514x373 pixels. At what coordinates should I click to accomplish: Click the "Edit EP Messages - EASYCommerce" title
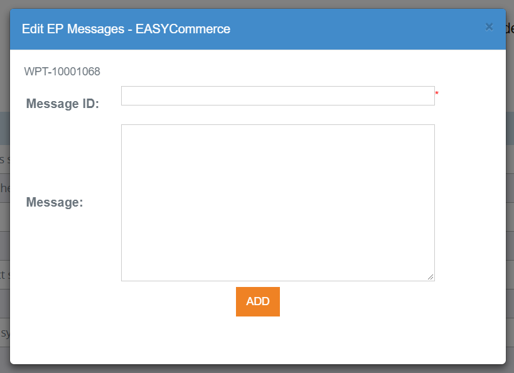coord(126,29)
